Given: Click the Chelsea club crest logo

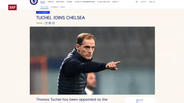Looking at the screenshot, I should point(34,2).
